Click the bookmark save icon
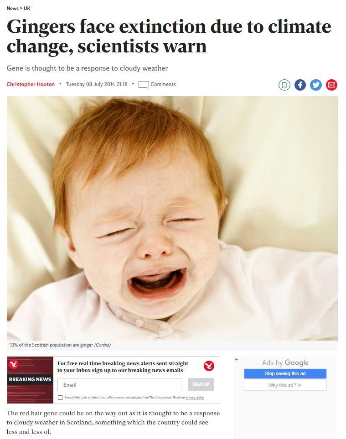This screenshot has width=346, height=439. pos(284,85)
